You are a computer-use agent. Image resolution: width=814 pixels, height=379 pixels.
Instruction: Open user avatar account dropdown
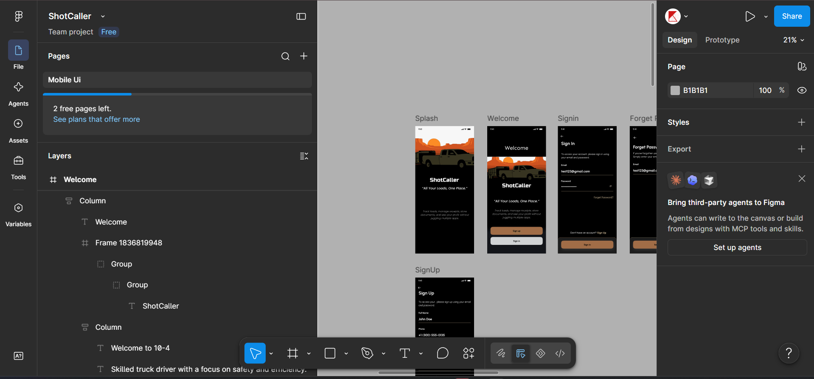click(x=686, y=17)
